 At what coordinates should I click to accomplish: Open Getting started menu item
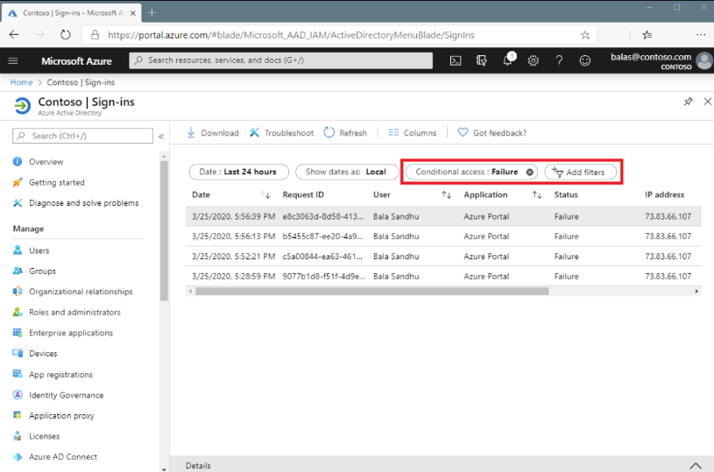(x=49, y=182)
